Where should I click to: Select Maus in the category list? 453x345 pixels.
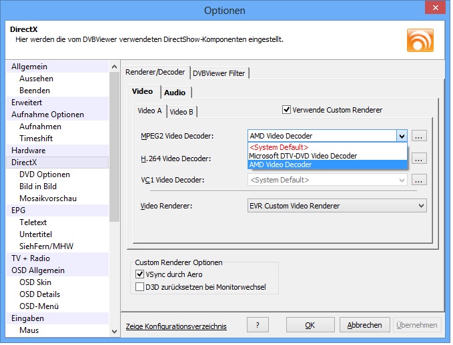[58, 331]
